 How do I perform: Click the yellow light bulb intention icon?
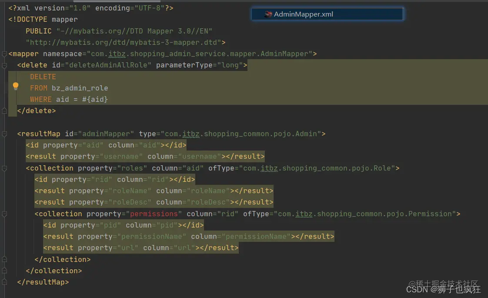[x=16, y=86]
